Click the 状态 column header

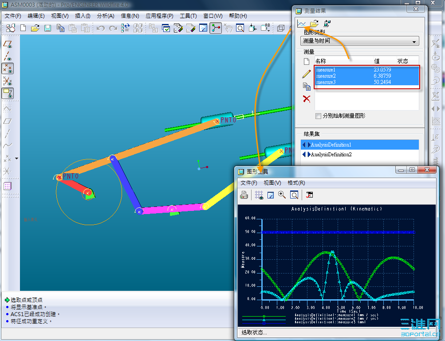(403, 61)
